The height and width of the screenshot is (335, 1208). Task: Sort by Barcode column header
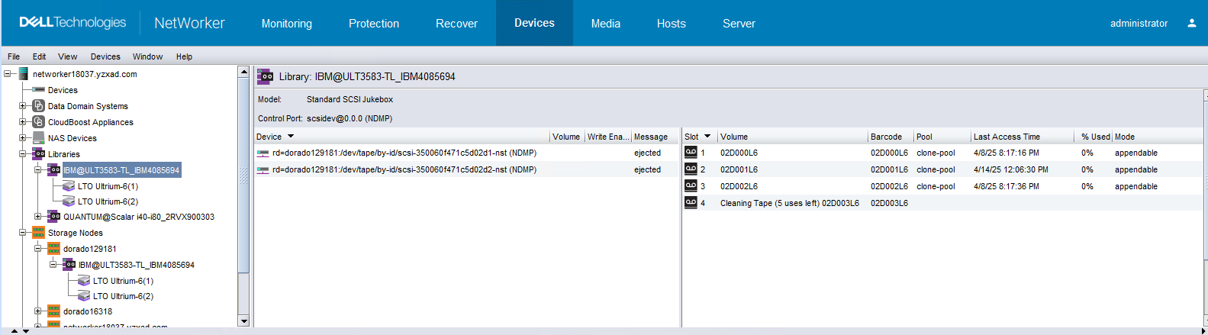pos(891,137)
